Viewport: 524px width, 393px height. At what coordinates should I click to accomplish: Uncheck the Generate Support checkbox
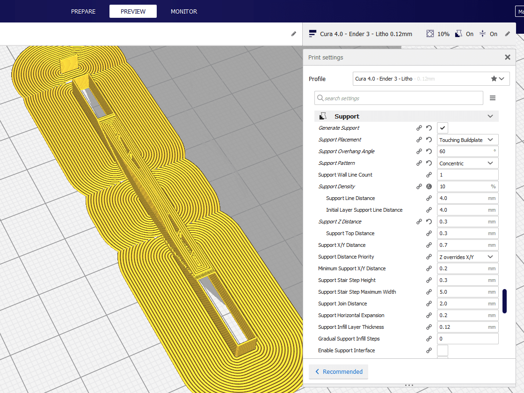tap(443, 128)
